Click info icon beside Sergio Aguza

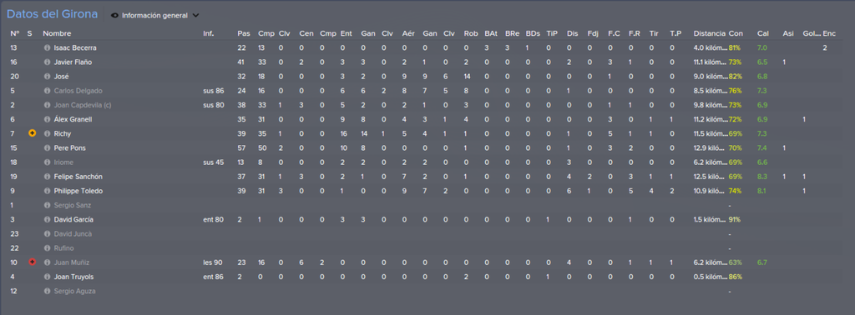coord(47,291)
